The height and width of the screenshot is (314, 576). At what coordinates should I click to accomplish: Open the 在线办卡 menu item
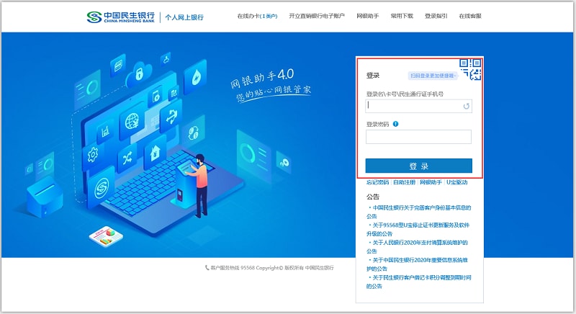pyautogui.click(x=257, y=16)
